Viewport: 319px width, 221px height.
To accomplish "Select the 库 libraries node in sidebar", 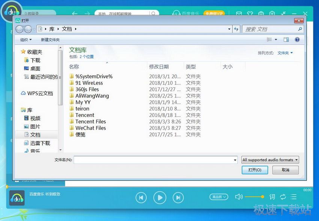I will pos(27,110).
